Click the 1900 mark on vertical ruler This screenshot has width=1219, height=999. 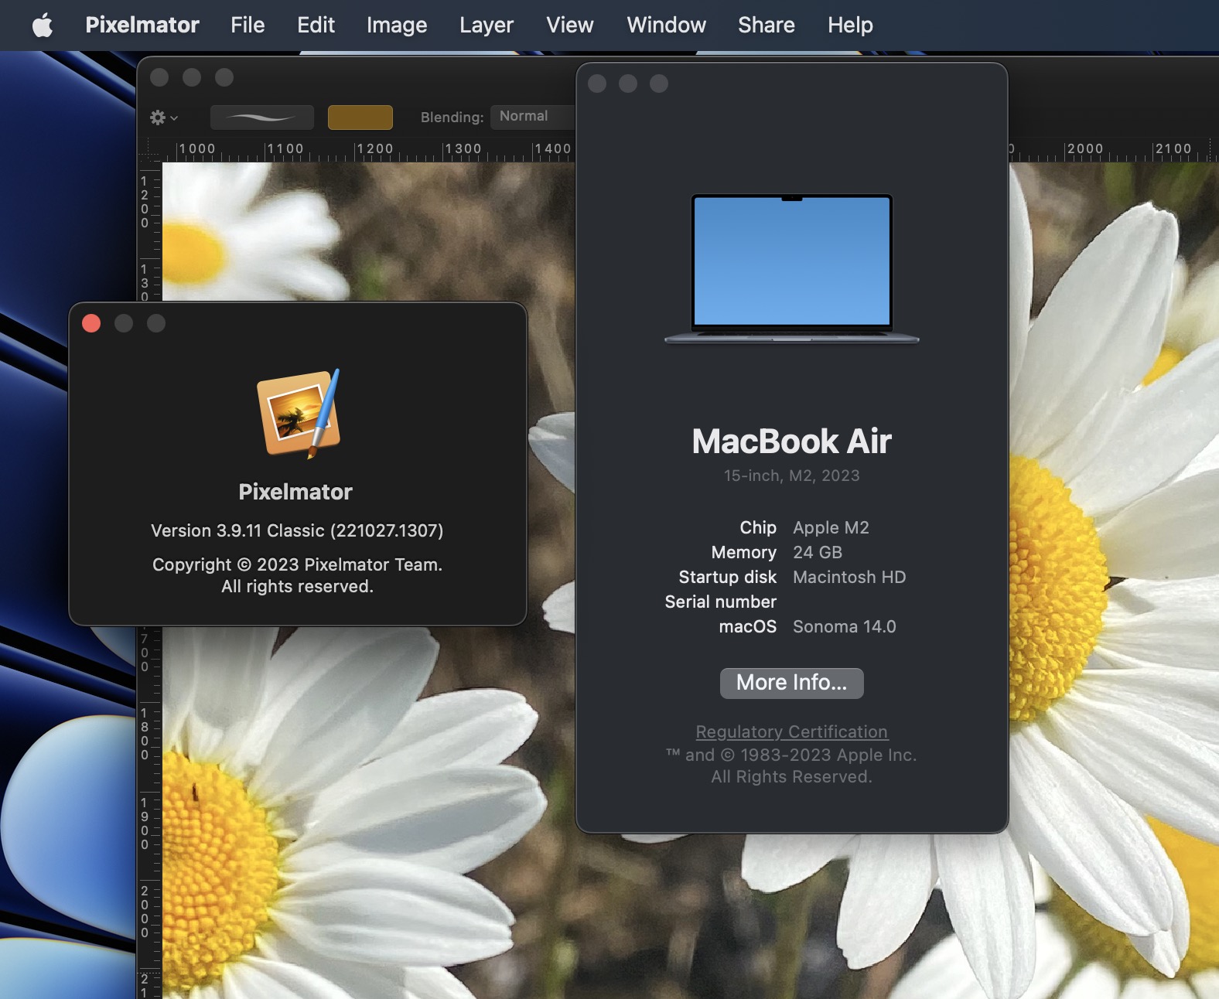click(145, 823)
